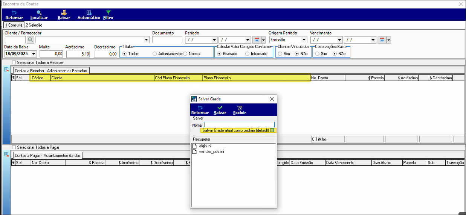Screen dimensions: 466x215
Task: Run the Automático matching tool
Action: pyautogui.click(x=89, y=15)
